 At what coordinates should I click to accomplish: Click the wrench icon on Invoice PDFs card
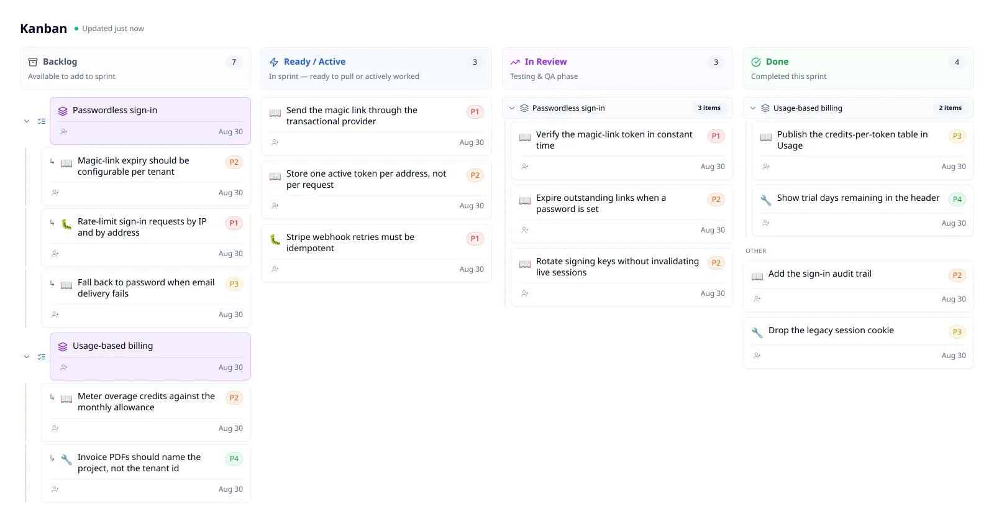66,459
